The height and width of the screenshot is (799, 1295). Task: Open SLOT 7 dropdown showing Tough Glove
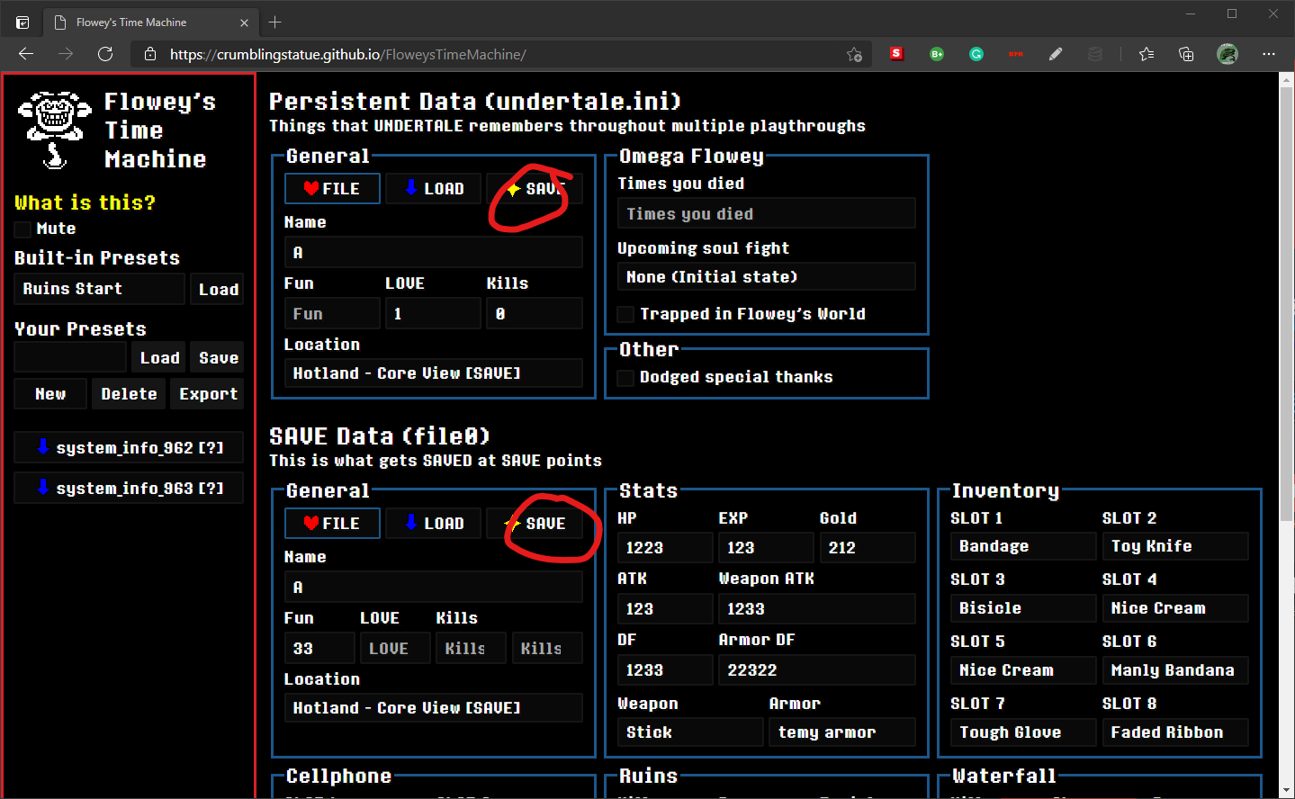click(x=1023, y=732)
